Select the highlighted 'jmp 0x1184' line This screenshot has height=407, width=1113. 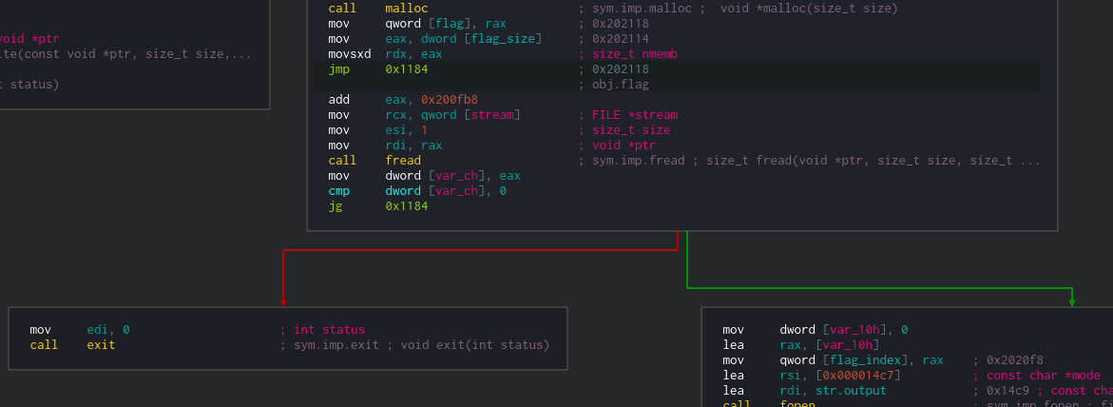coord(677,68)
